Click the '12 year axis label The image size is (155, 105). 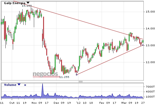coord(78,103)
